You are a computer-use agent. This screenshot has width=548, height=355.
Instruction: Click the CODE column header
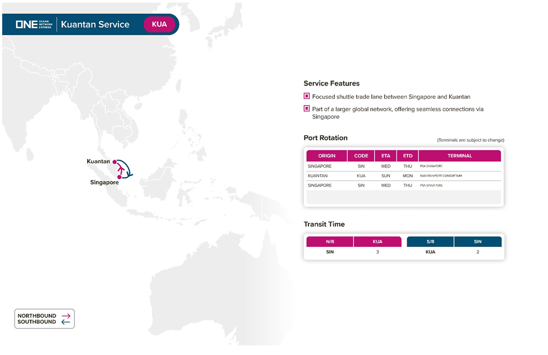tap(361, 156)
